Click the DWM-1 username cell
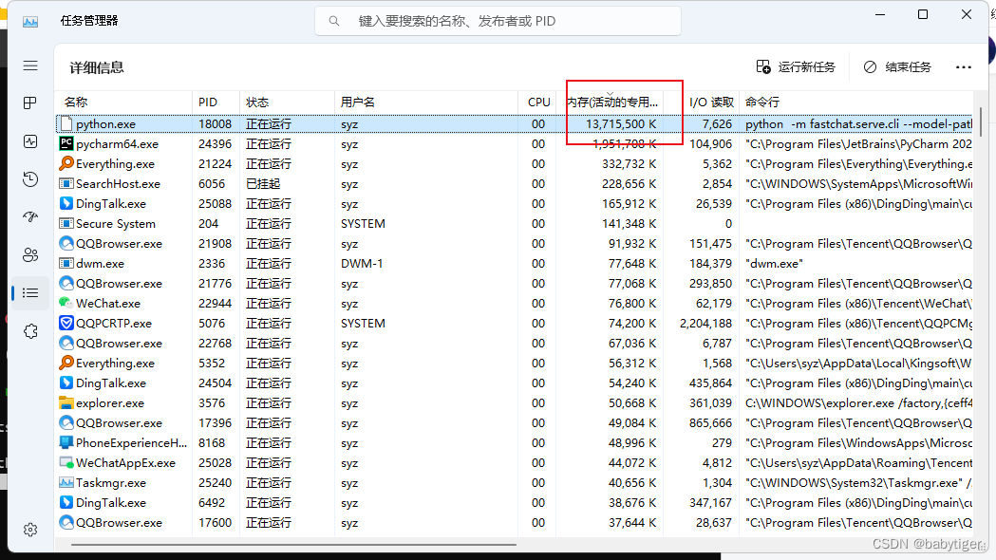The width and height of the screenshot is (996, 560). click(x=362, y=264)
